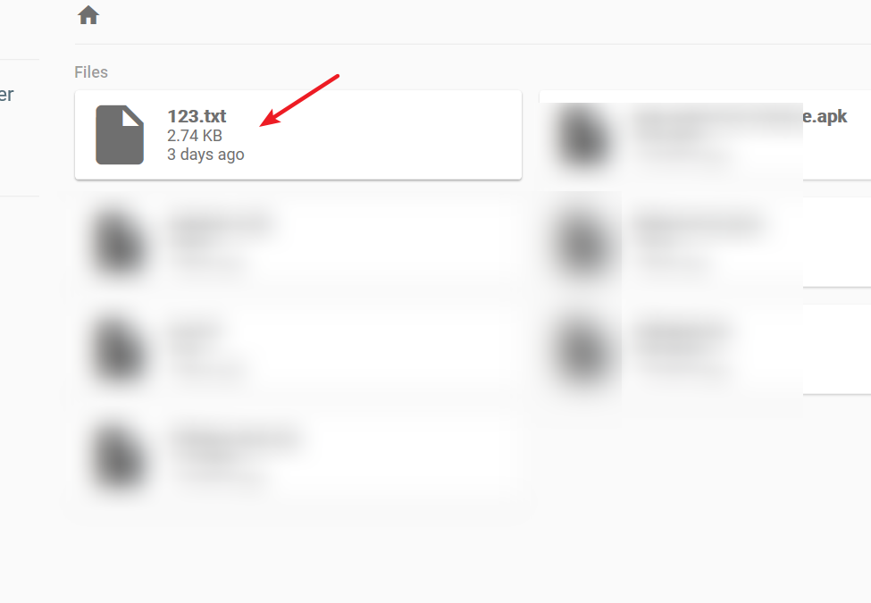The height and width of the screenshot is (603, 871).
Task: Click blurred icon of the .apk file
Action: point(583,136)
